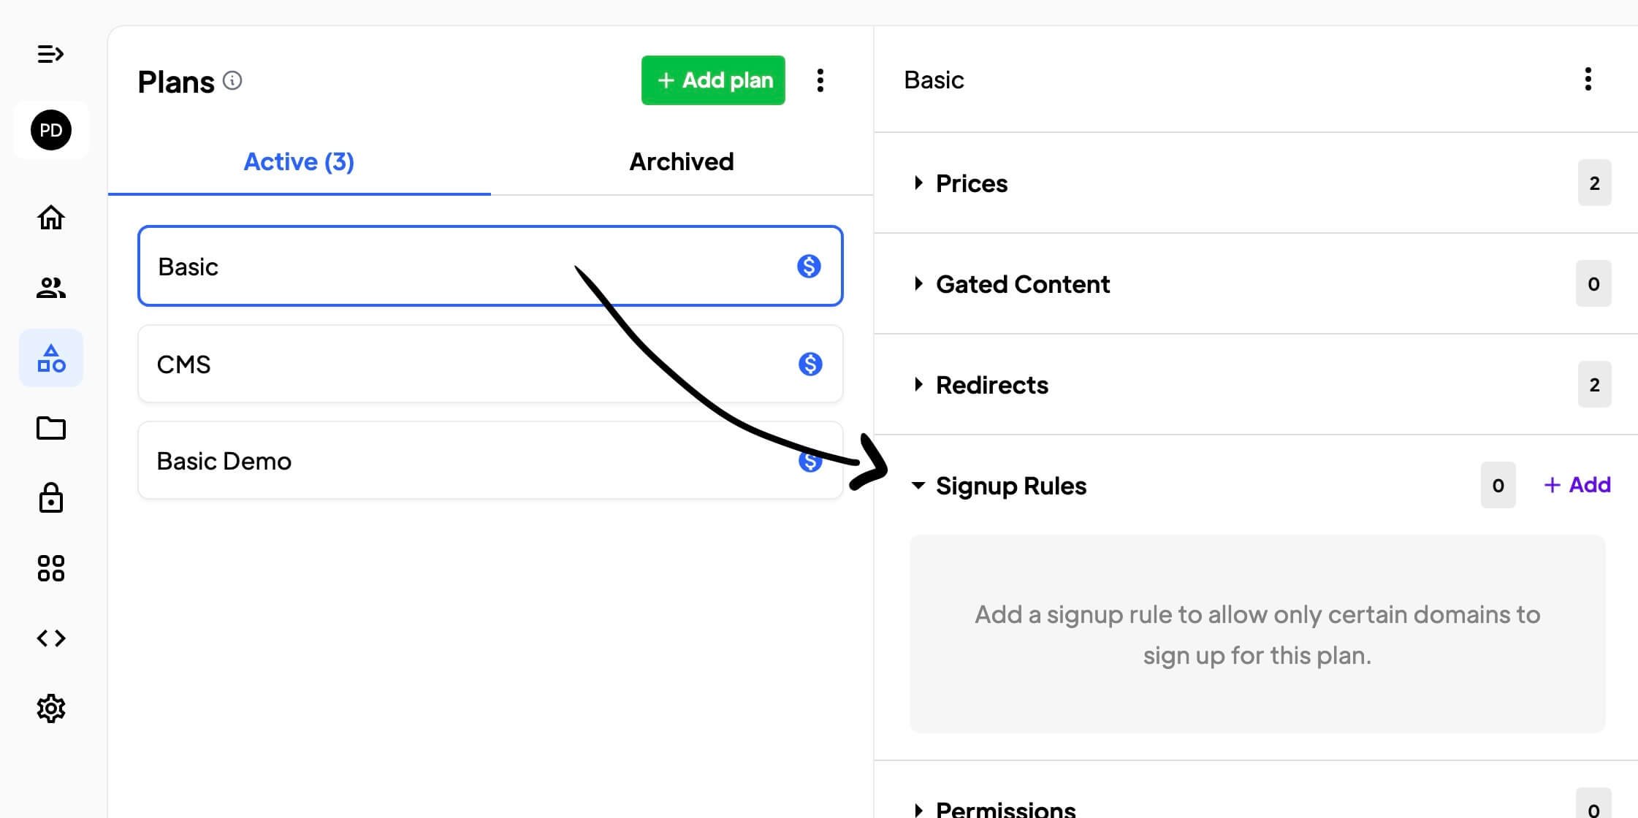Collapse the Signup Rules section
Screen dimensions: 1638x818
click(x=1010, y=486)
